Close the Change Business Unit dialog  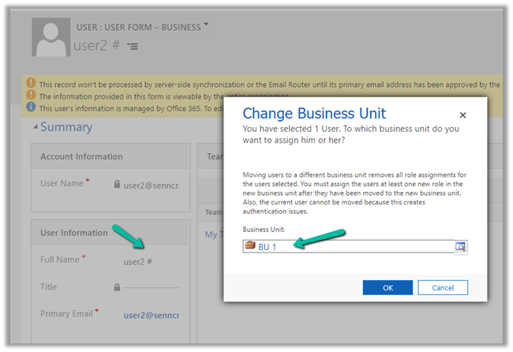(462, 115)
